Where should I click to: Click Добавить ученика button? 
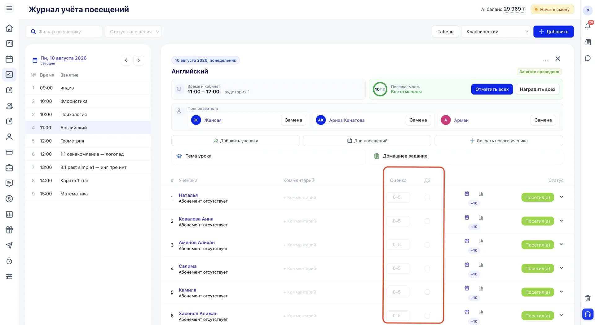tap(236, 141)
